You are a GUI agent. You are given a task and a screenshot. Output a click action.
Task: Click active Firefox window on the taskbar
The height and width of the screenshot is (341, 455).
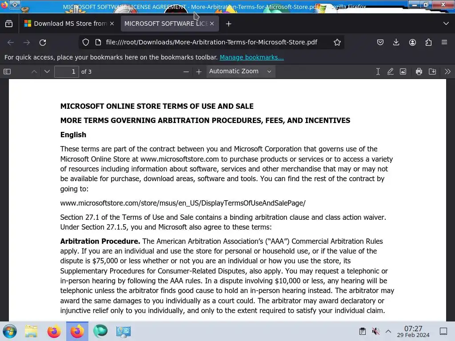[77, 331]
